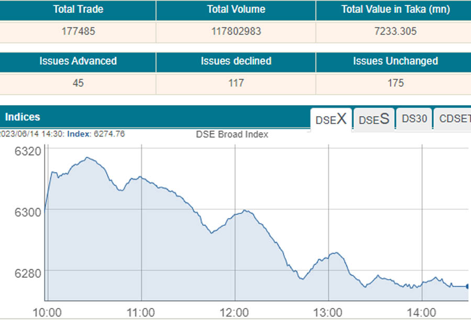Click the Total Trade column header

[77, 9]
